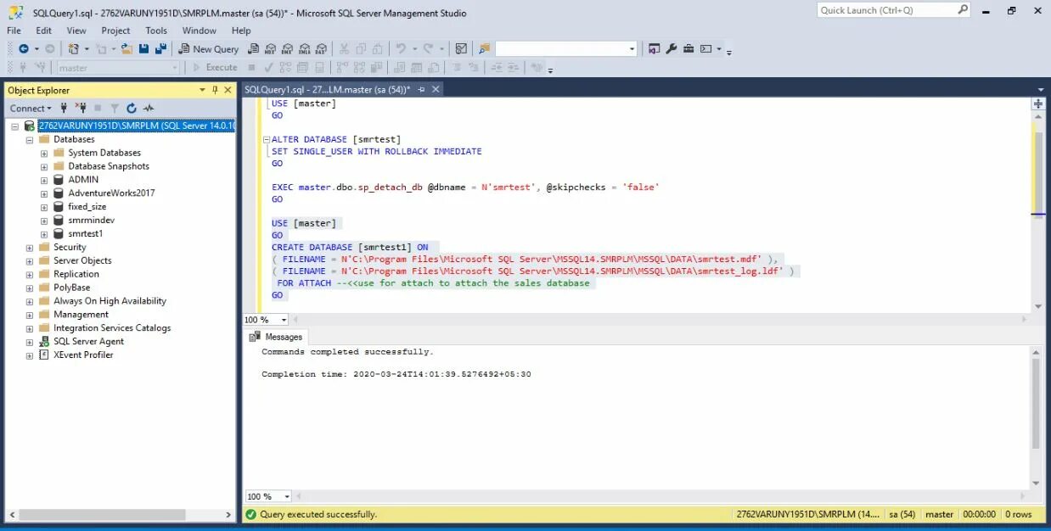Open the available databases 'master' combo box

click(118, 68)
